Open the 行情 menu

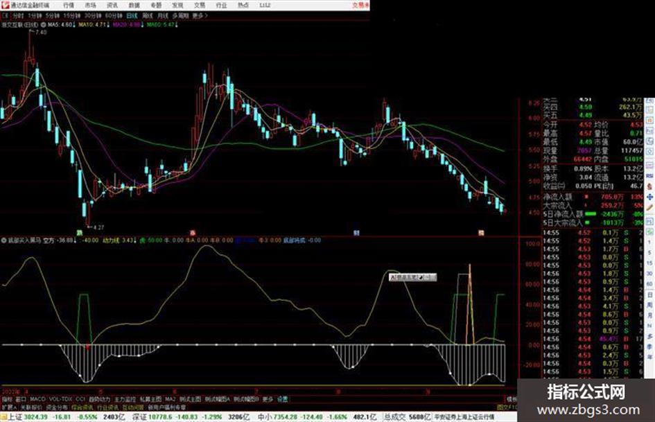click(69, 5)
